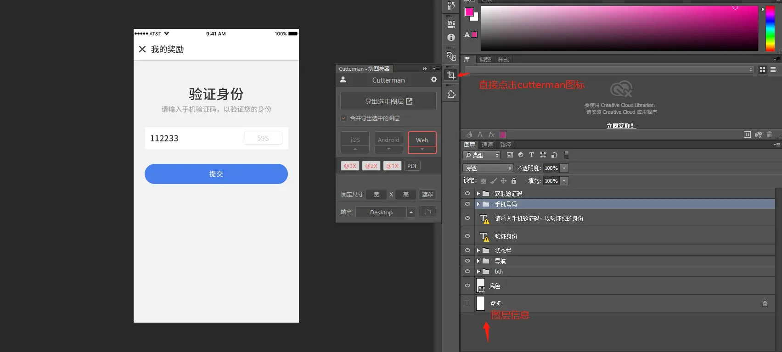Switch libraries to grid view
The image size is (782, 352).
(762, 70)
